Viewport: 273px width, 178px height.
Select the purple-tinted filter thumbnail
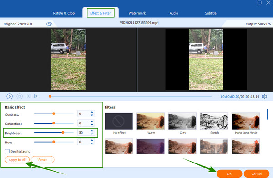151,146
